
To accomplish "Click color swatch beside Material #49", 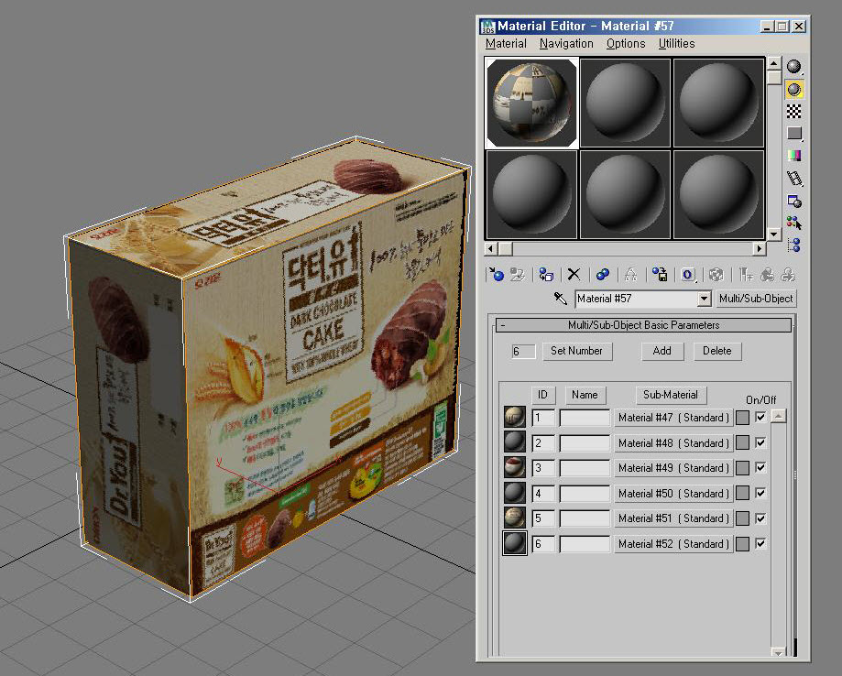I will click(x=742, y=468).
